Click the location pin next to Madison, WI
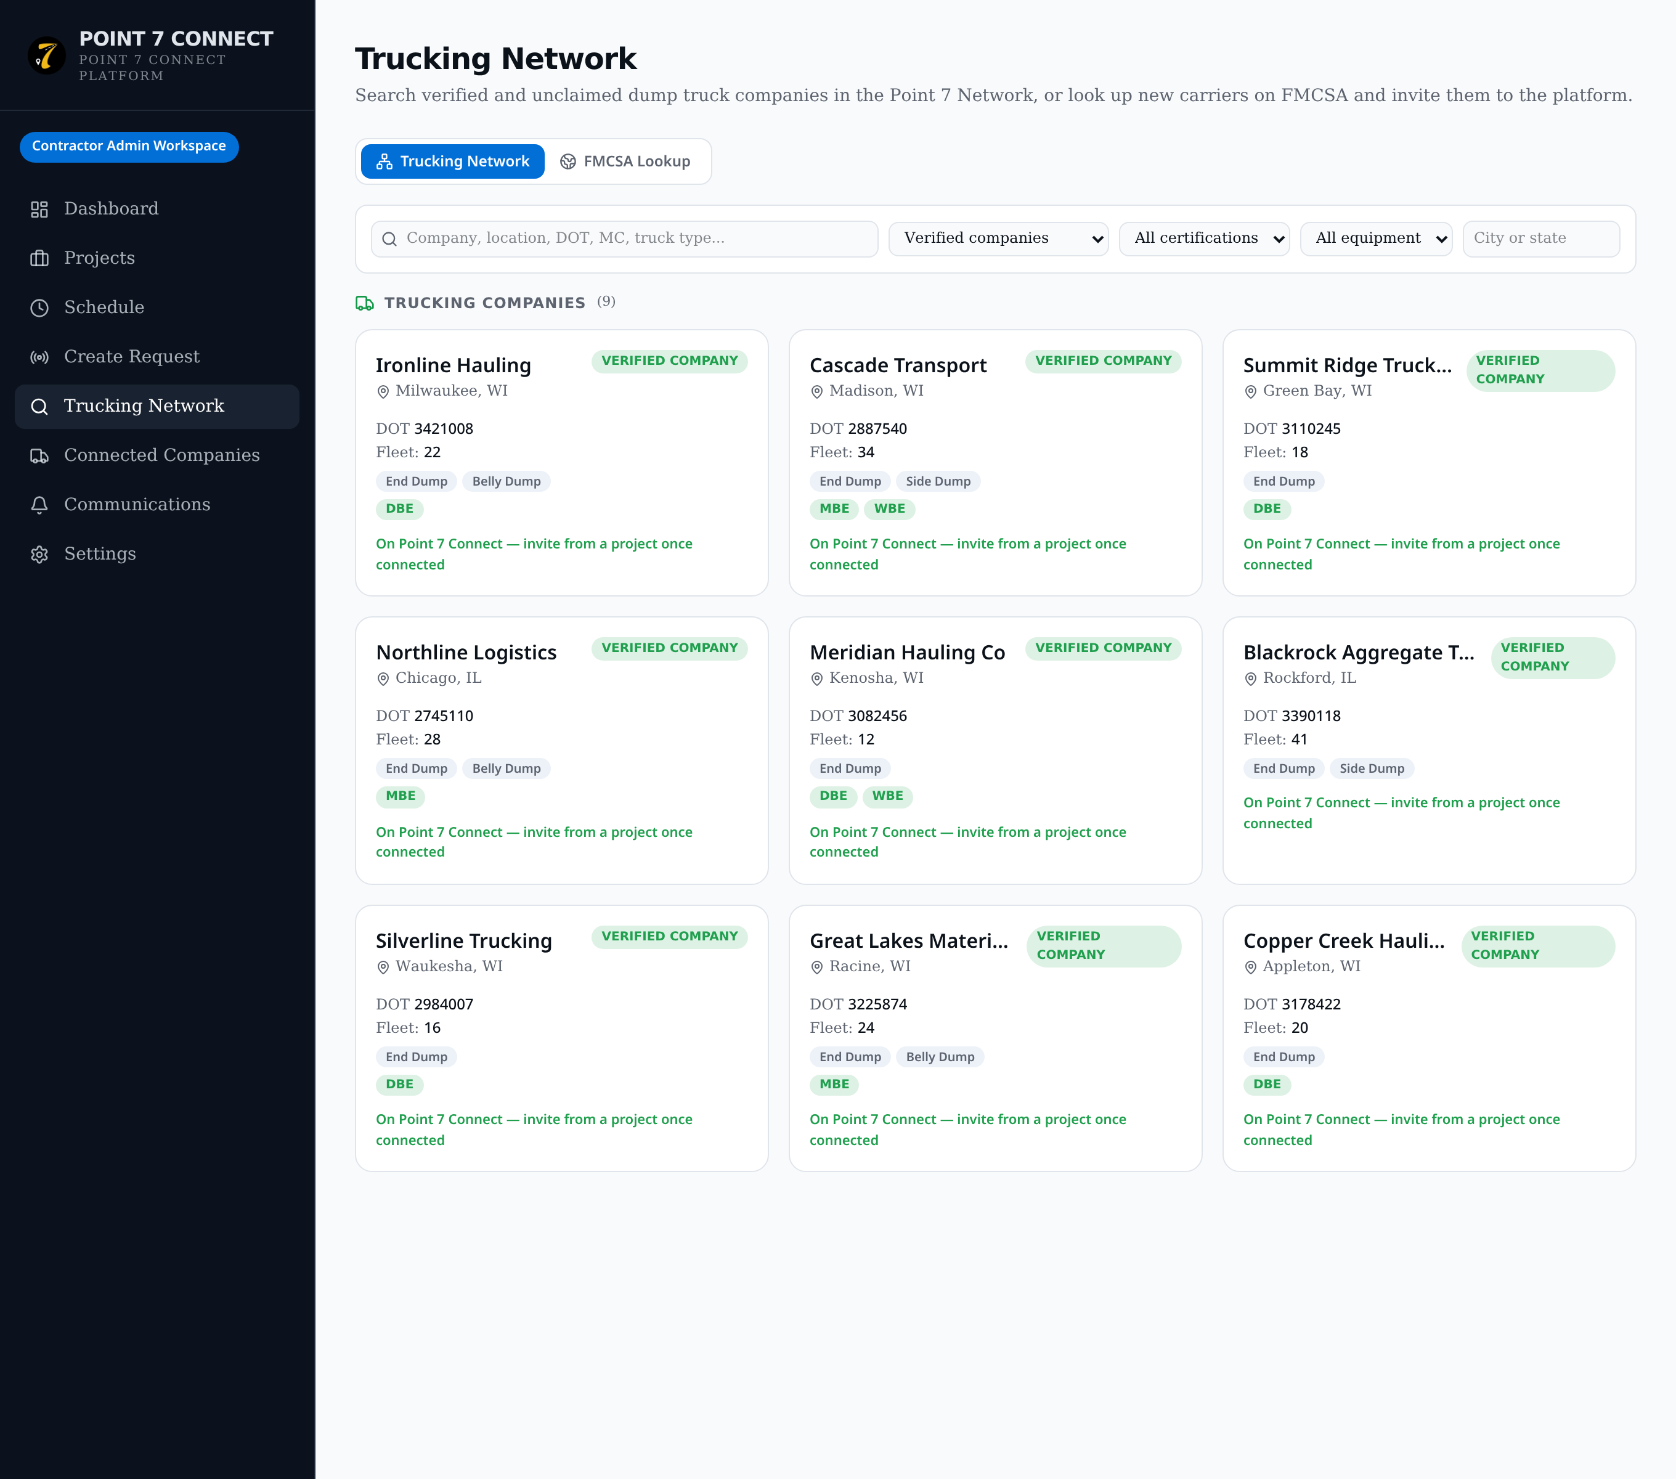Viewport: 1676px width, 1479px height. 816,392
